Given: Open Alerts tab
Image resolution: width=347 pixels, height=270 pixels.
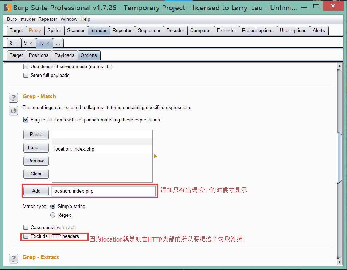Looking at the screenshot, I should click(319, 31).
